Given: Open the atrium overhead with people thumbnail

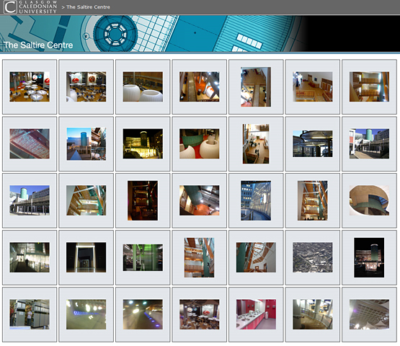Looking at the screenshot, I should coord(256,144).
